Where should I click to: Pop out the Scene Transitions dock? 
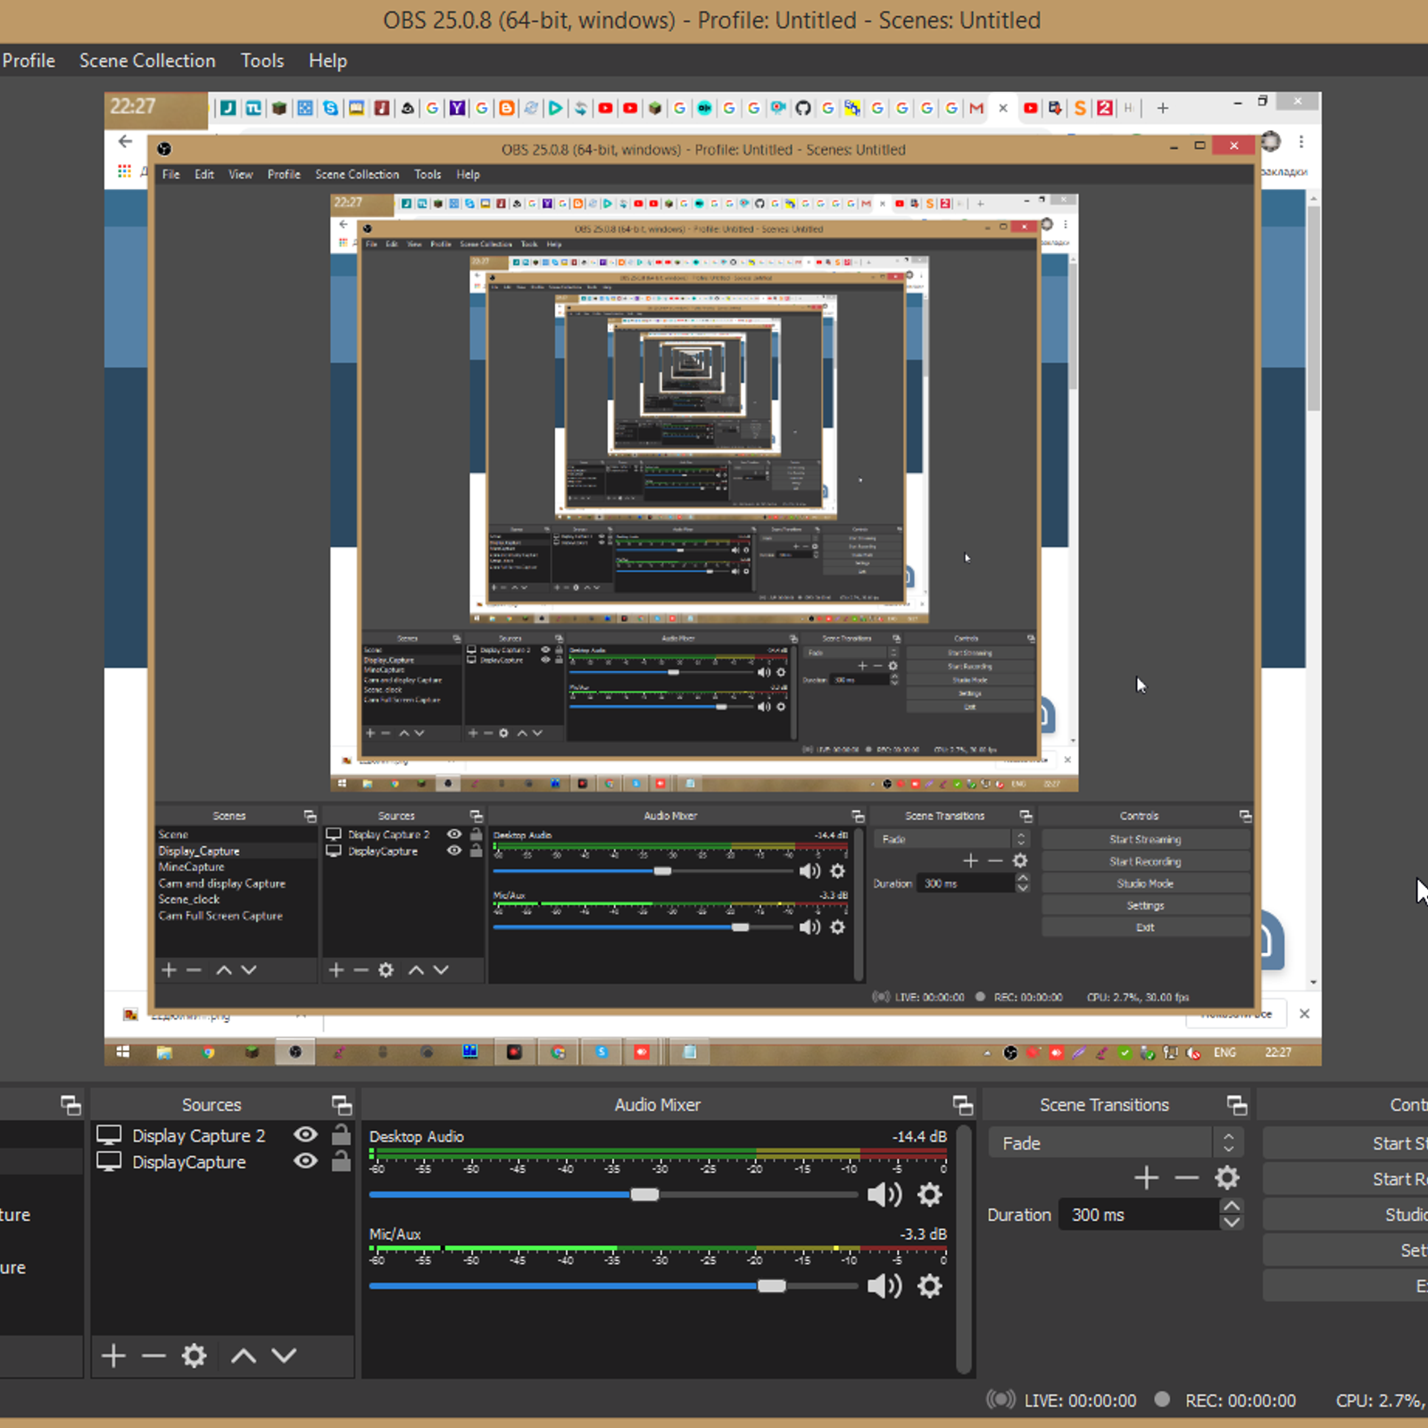pos(1236,1105)
